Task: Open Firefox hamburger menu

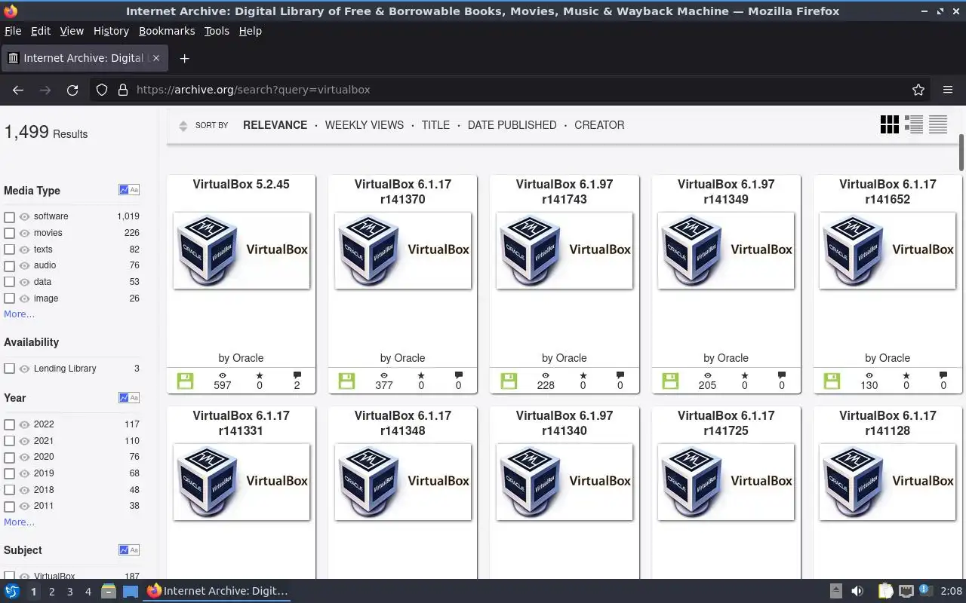Action: [x=948, y=90]
